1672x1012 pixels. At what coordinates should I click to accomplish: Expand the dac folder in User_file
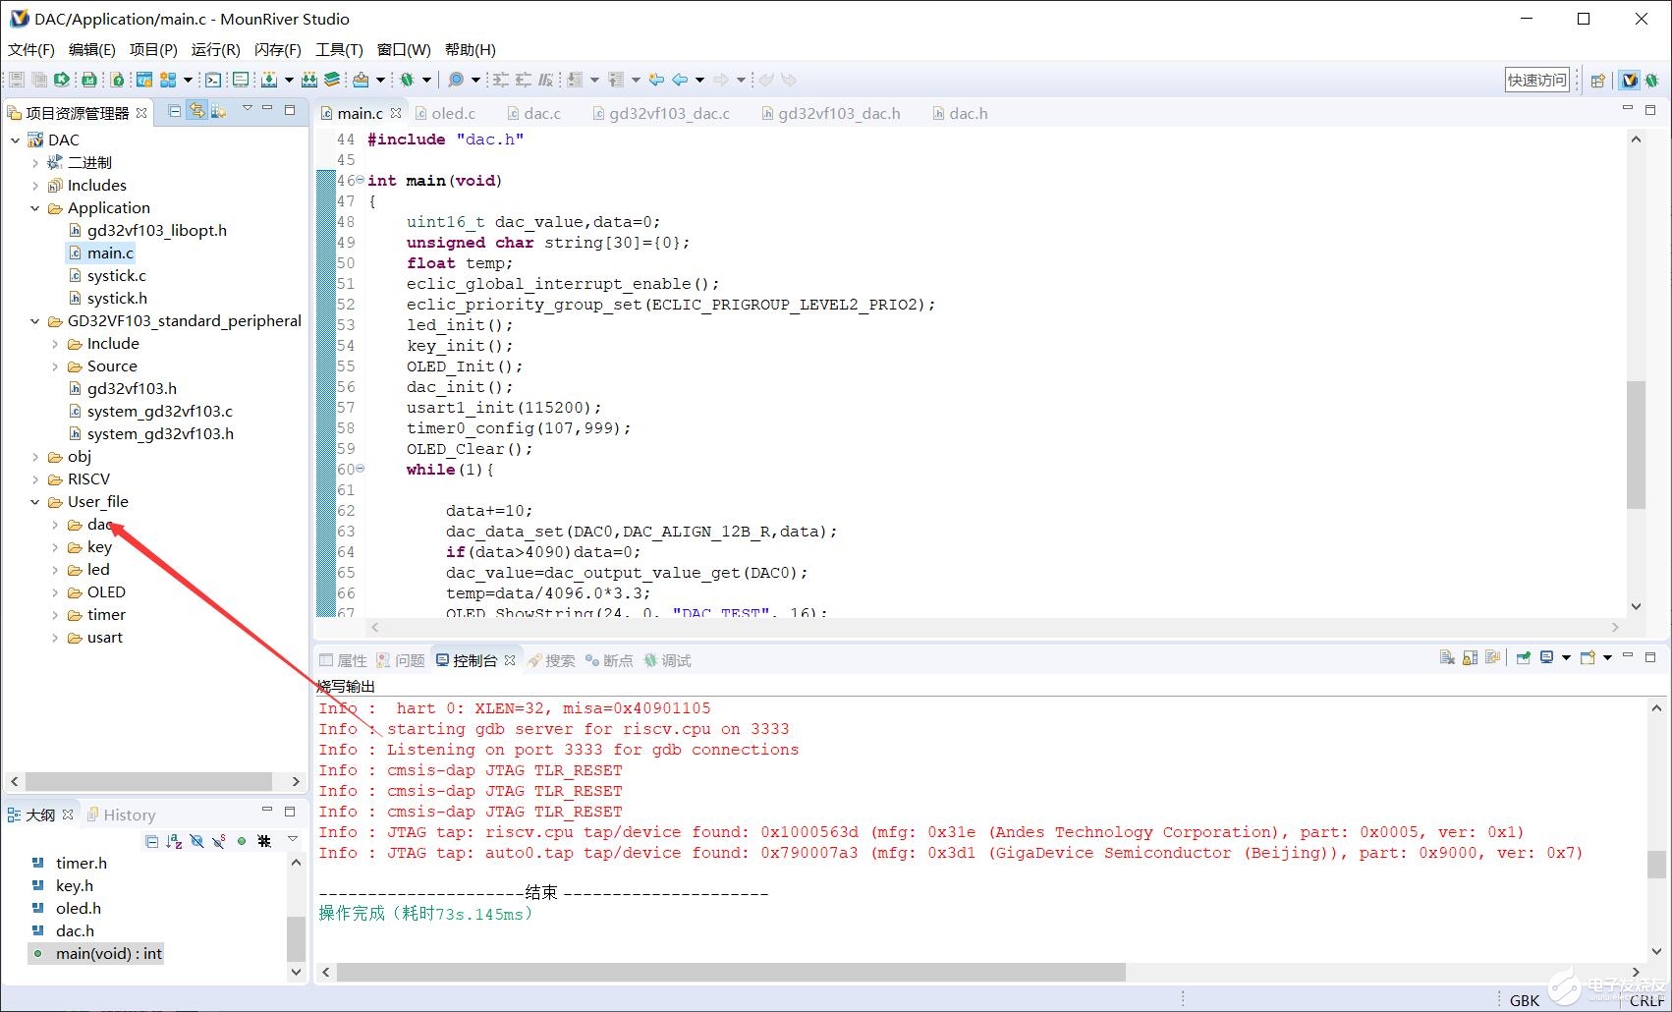click(55, 525)
